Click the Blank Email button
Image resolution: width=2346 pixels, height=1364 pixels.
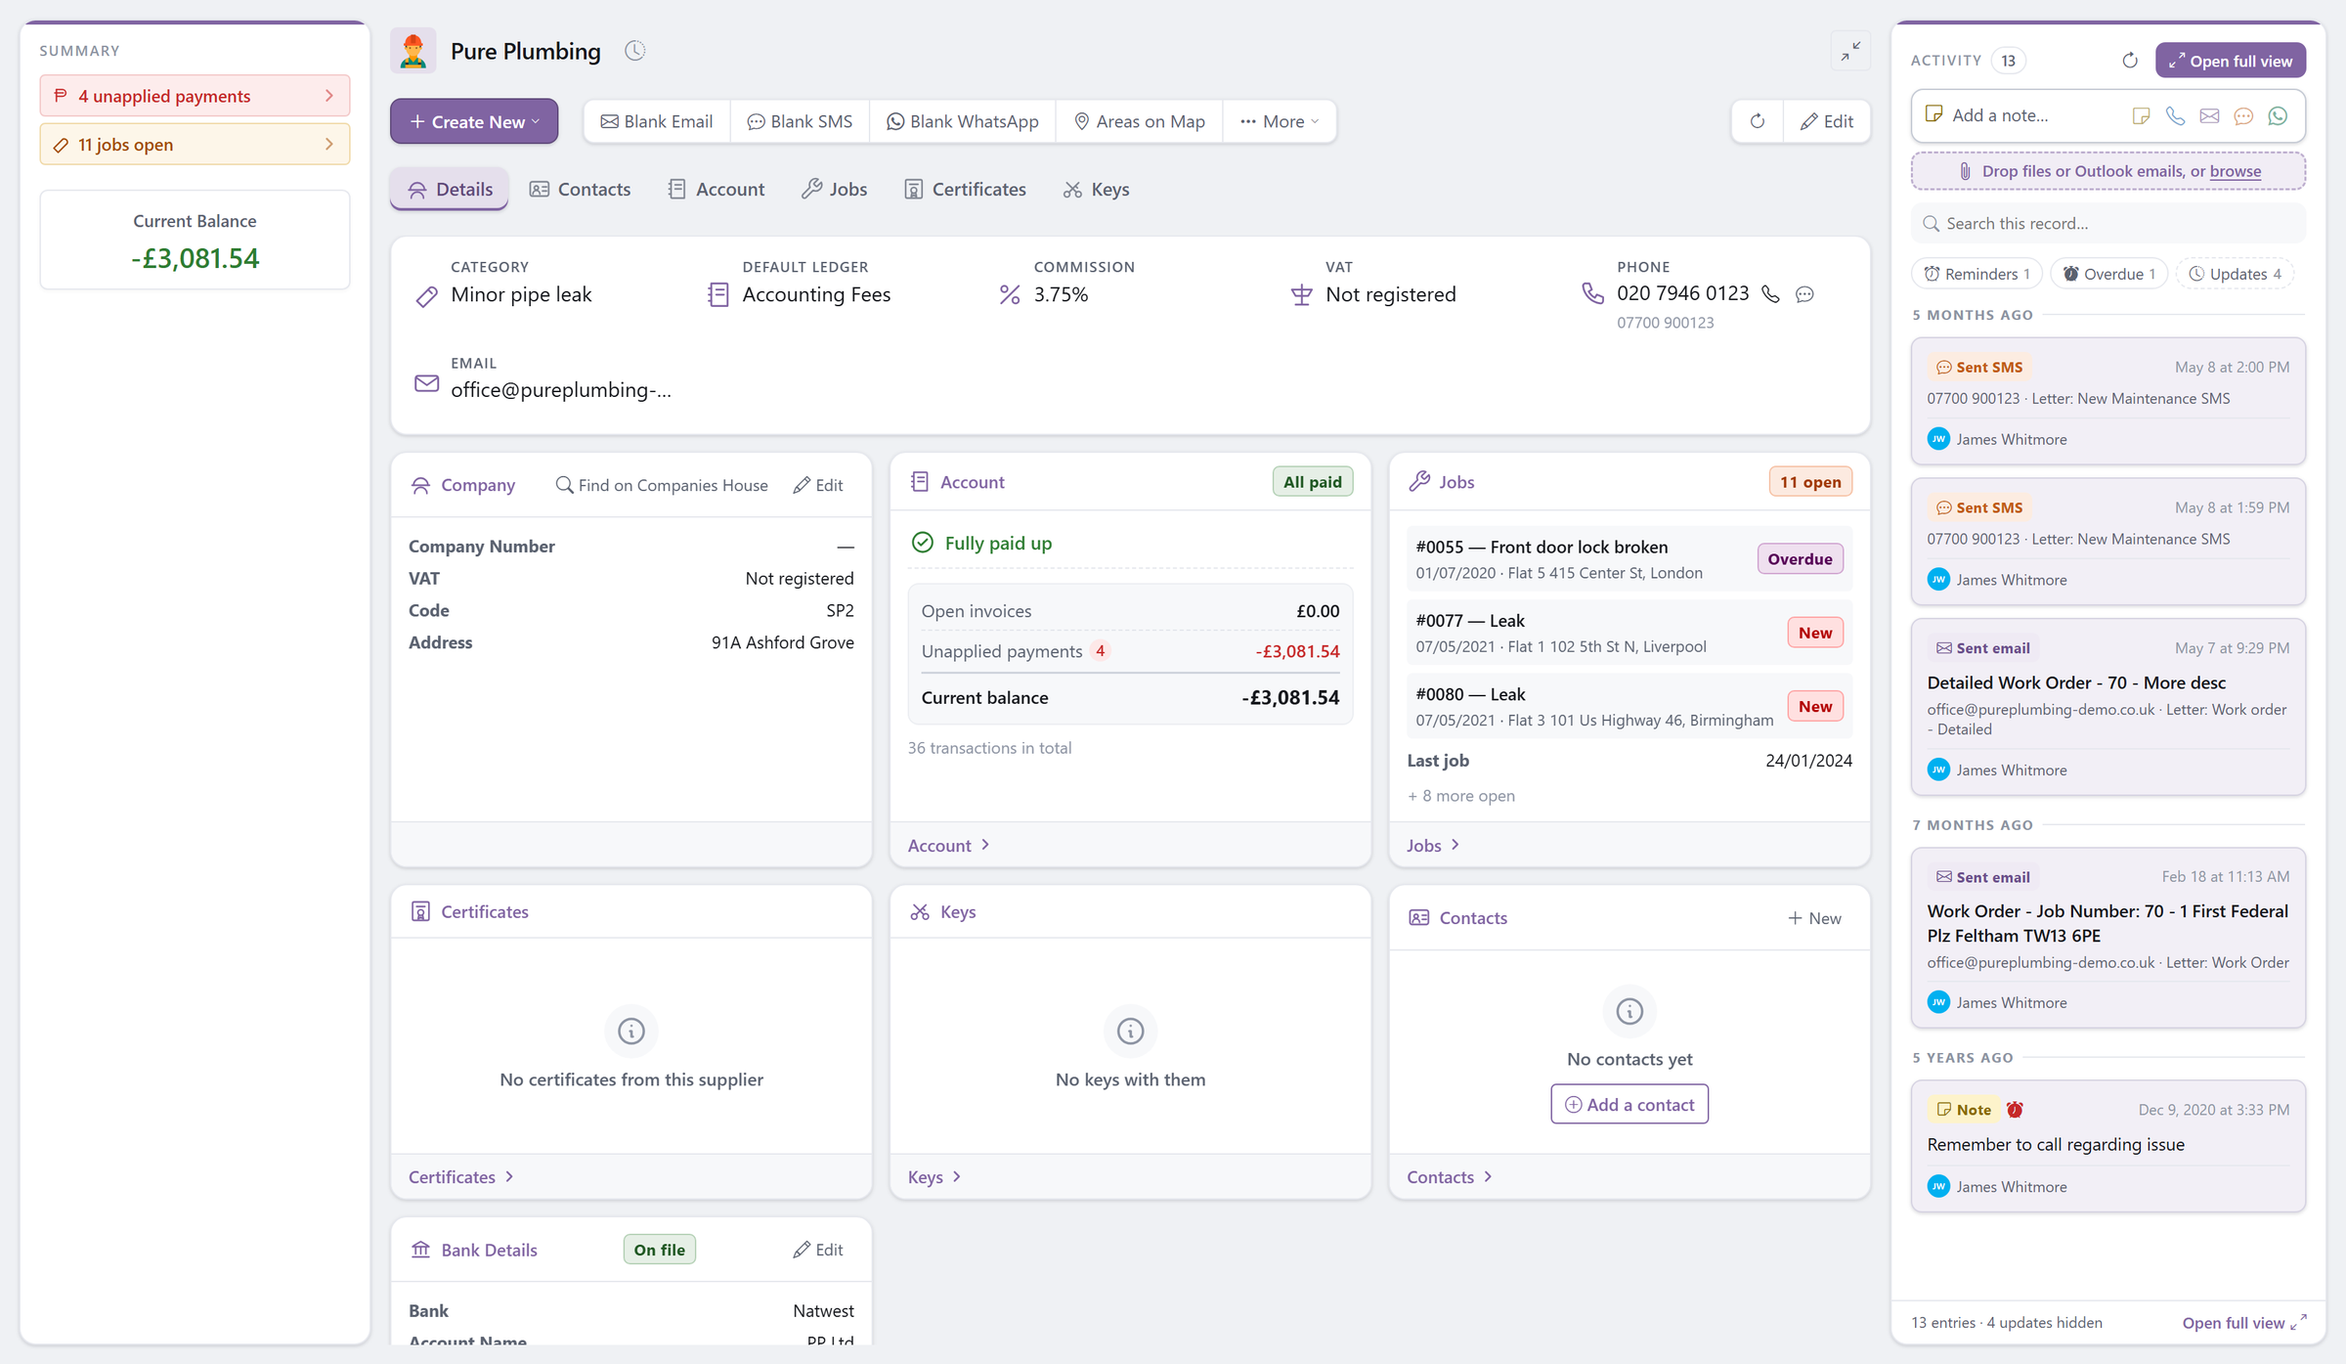(x=657, y=121)
